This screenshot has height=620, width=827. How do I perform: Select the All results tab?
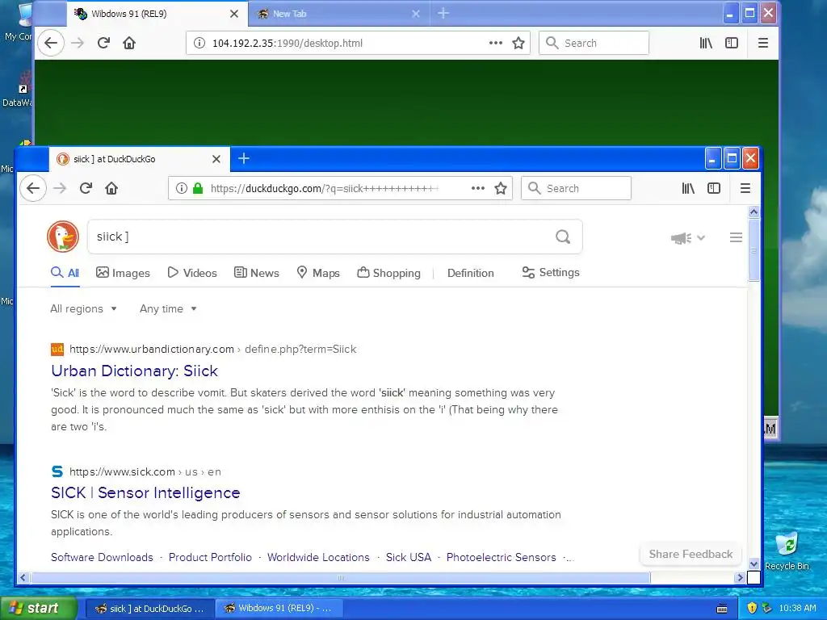(x=65, y=273)
